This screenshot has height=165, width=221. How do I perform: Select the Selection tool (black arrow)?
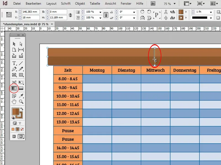(14, 44)
